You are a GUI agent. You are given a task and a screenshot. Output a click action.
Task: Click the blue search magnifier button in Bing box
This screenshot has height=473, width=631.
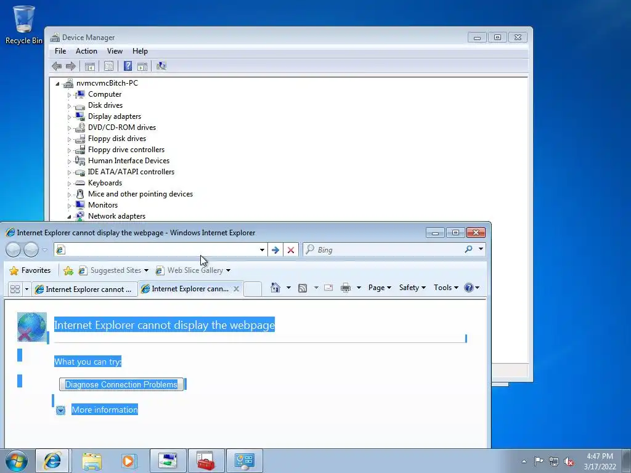[468, 249]
